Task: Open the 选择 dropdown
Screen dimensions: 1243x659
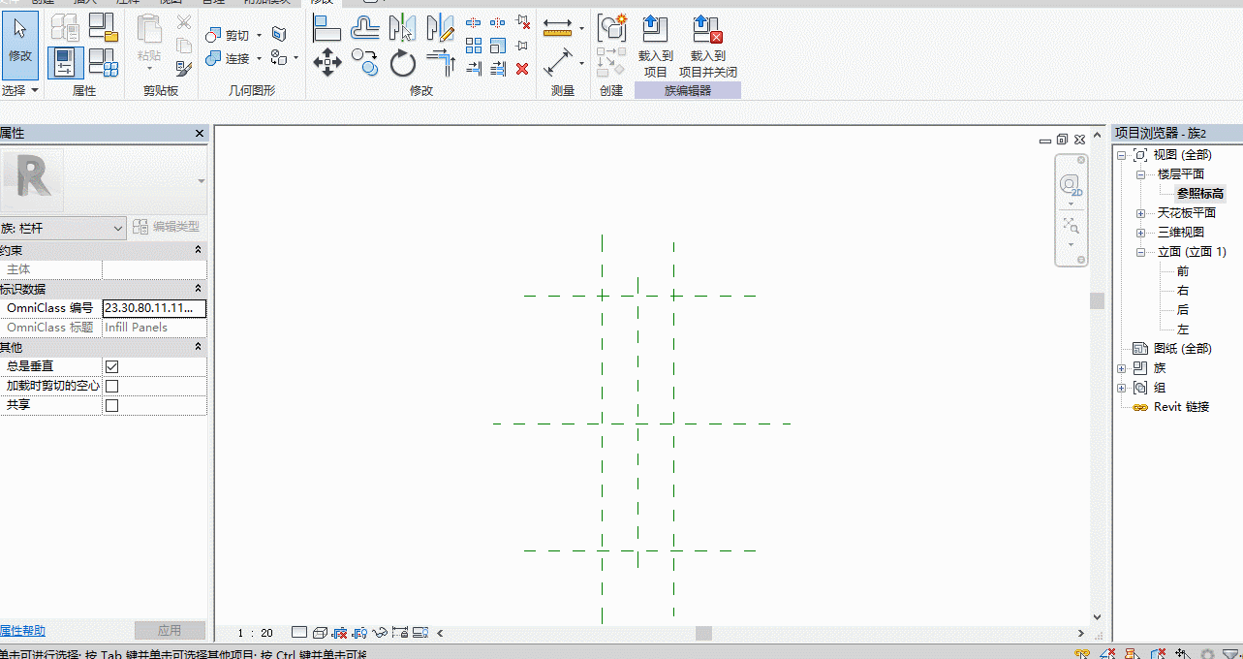Action: [19, 90]
